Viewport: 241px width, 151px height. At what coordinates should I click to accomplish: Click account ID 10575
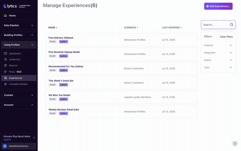(x=7, y=140)
